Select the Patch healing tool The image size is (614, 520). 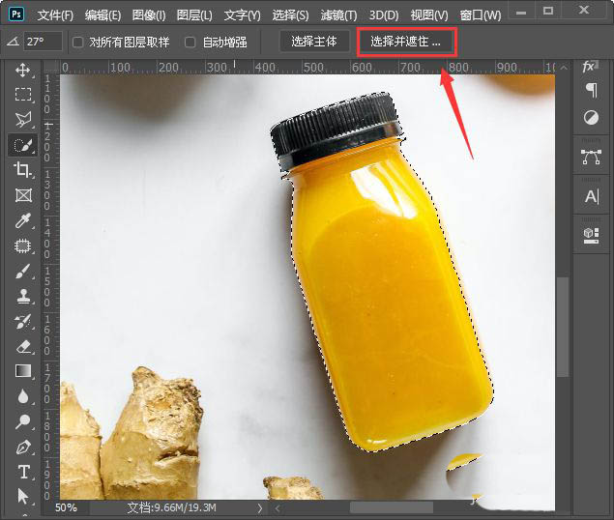click(22, 246)
